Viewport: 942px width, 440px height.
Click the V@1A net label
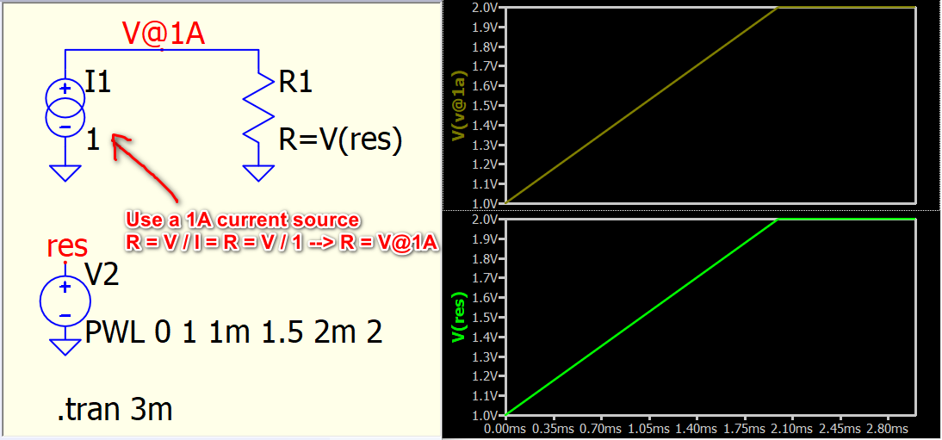coord(164,33)
